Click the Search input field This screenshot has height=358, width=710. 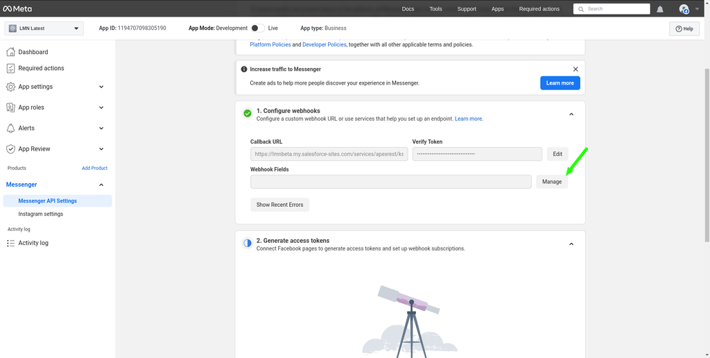[612, 9]
